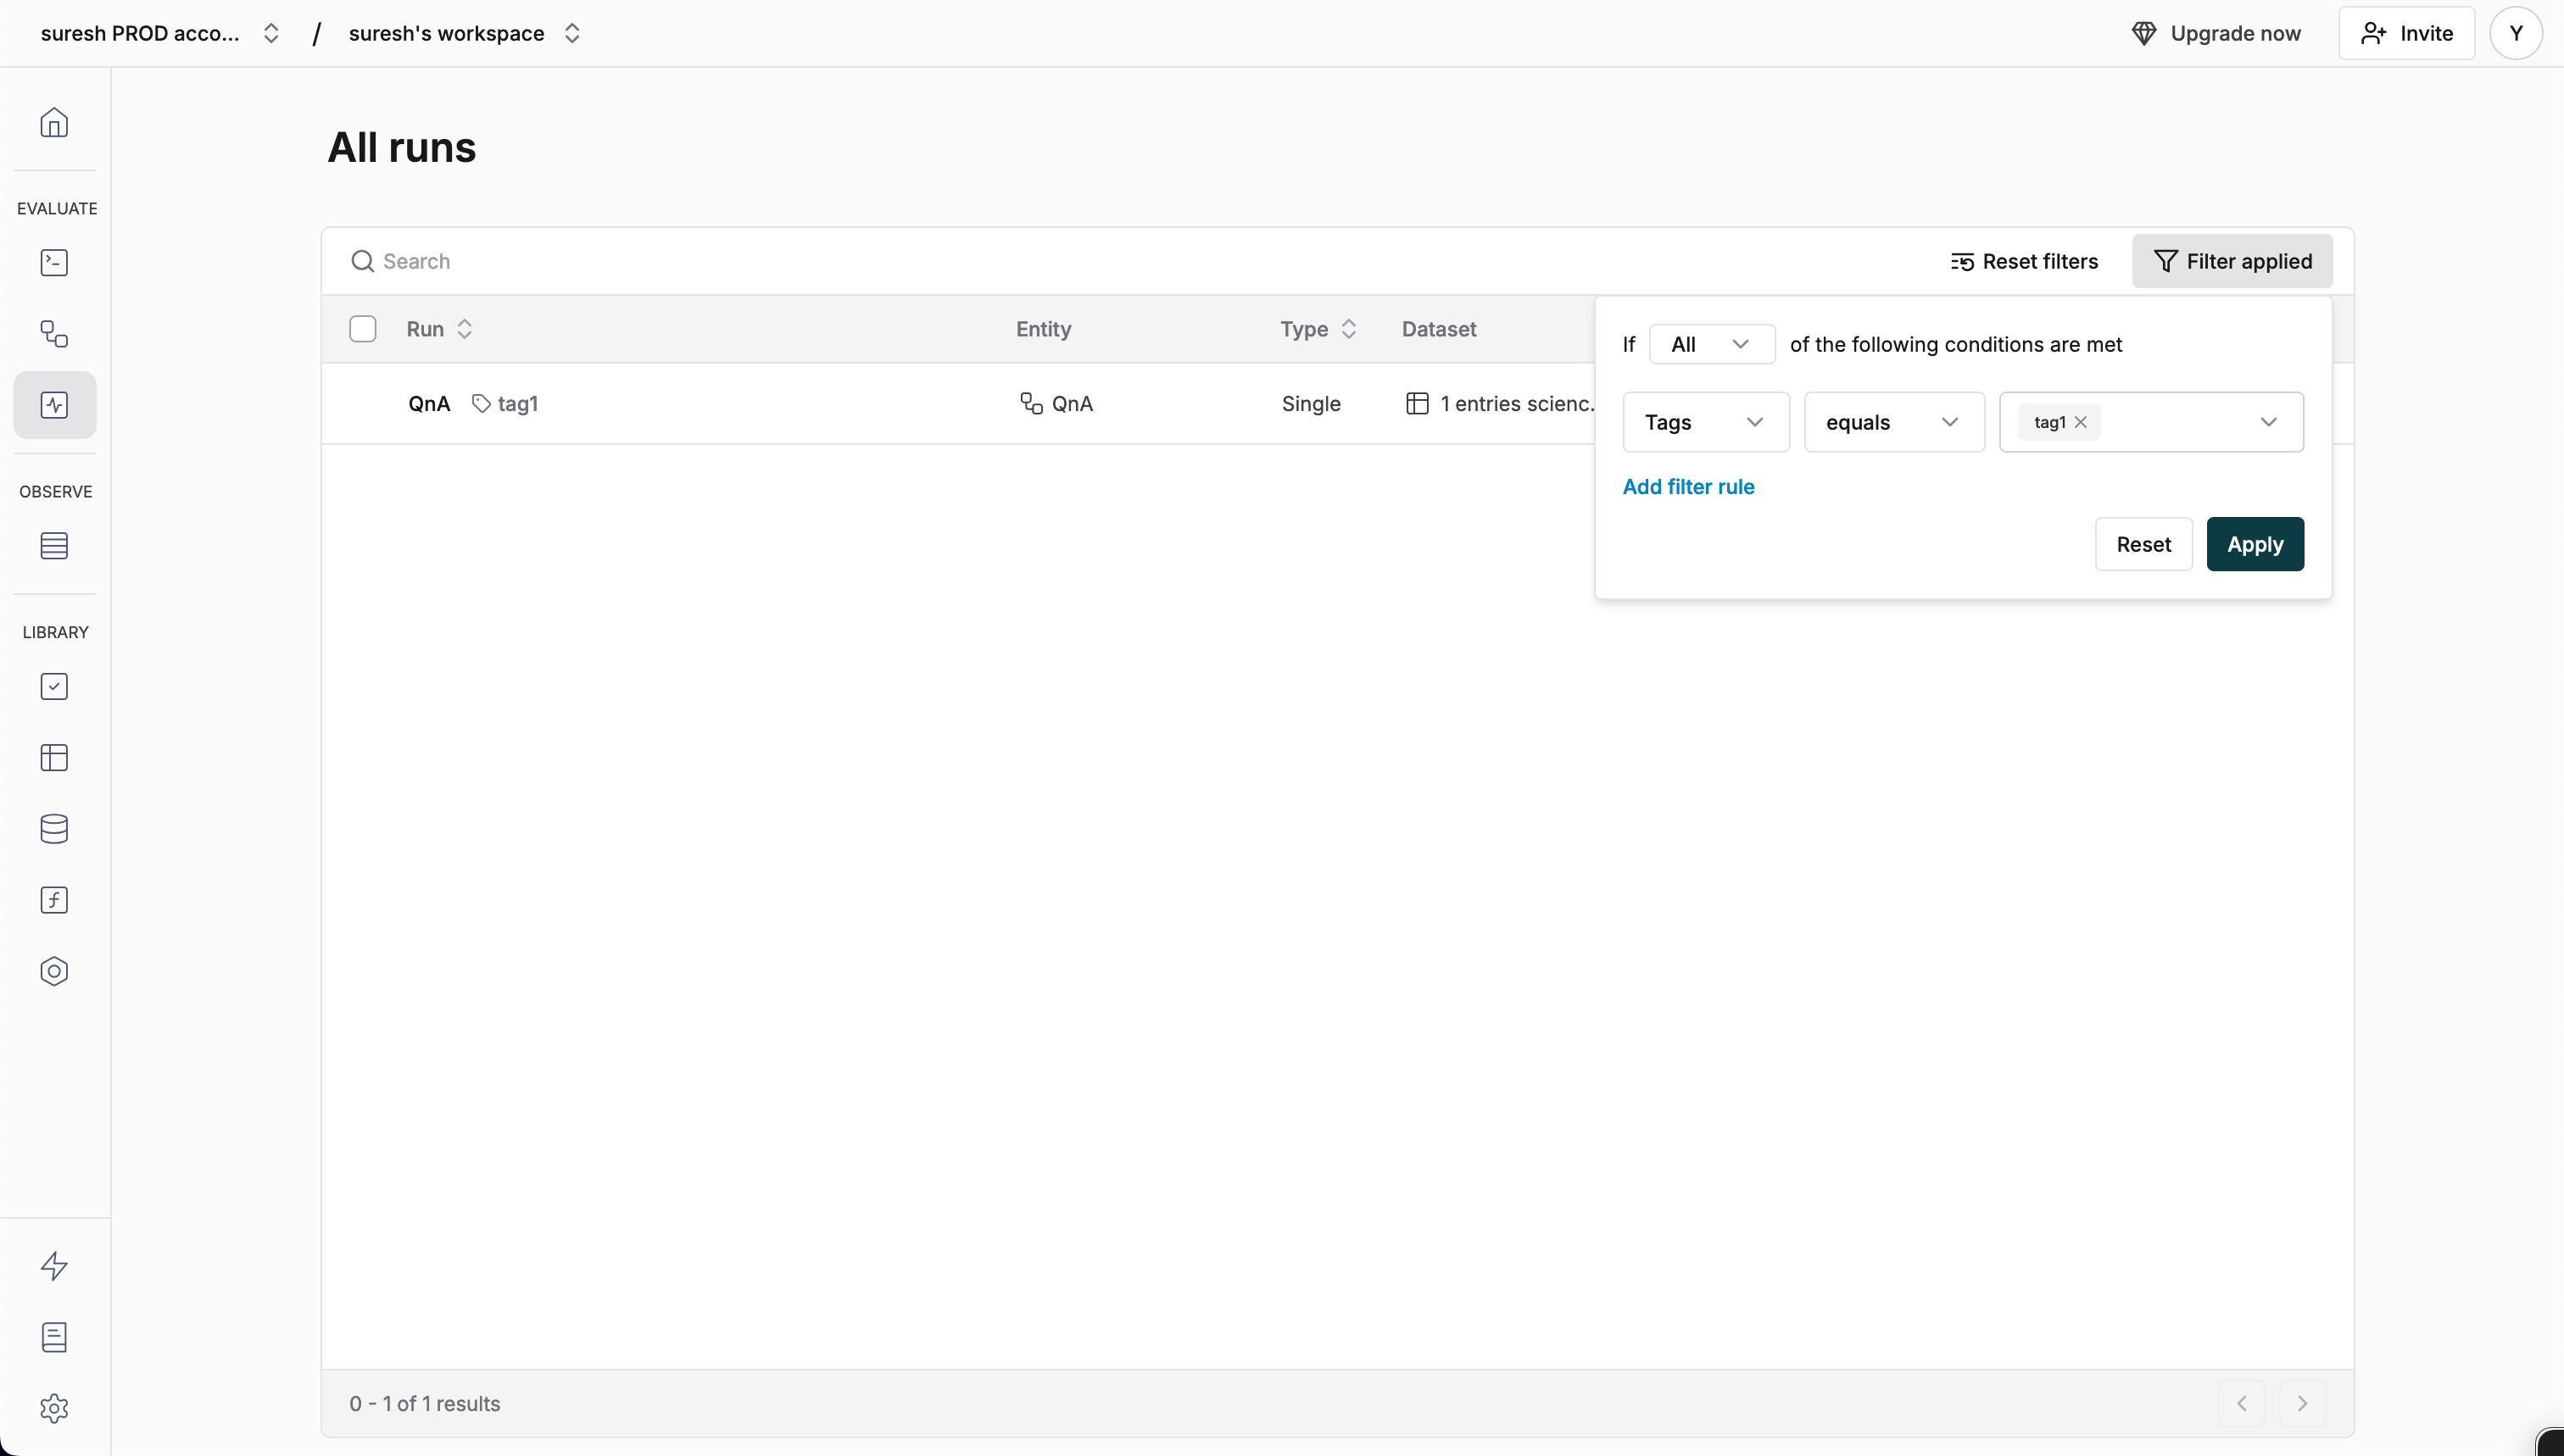Click the 0 - 1 of 1 results text
Screen dimensions: 2564x1456
(x=424, y=1403)
